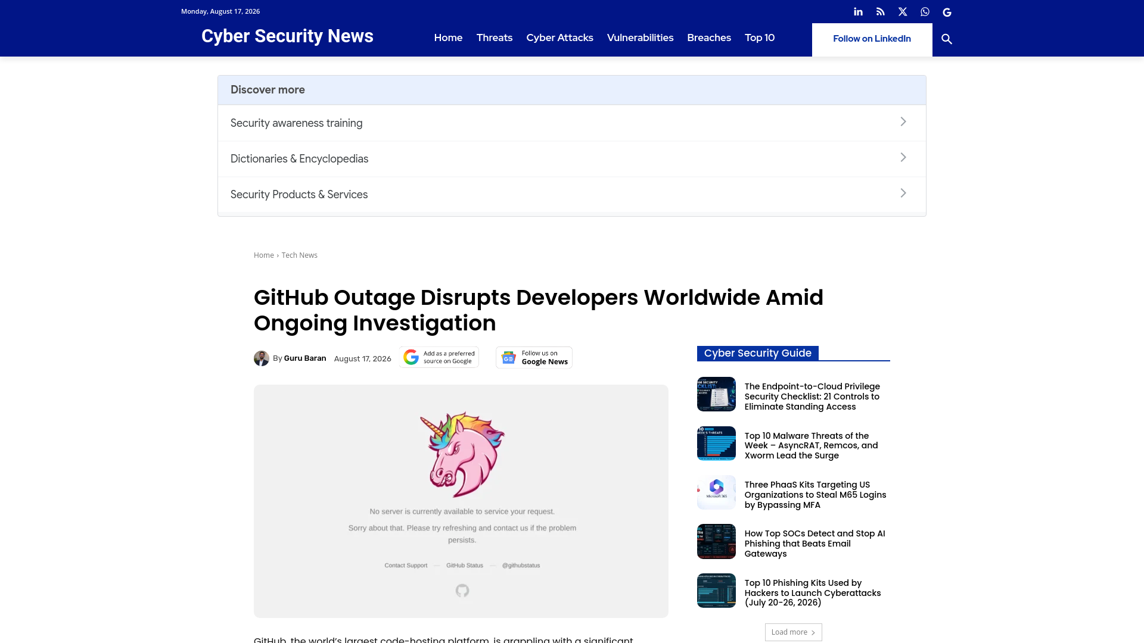The height and width of the screenshot is (643, 1144).
Task: Select Security Products & Services row text
Action: tap(299, 195)
